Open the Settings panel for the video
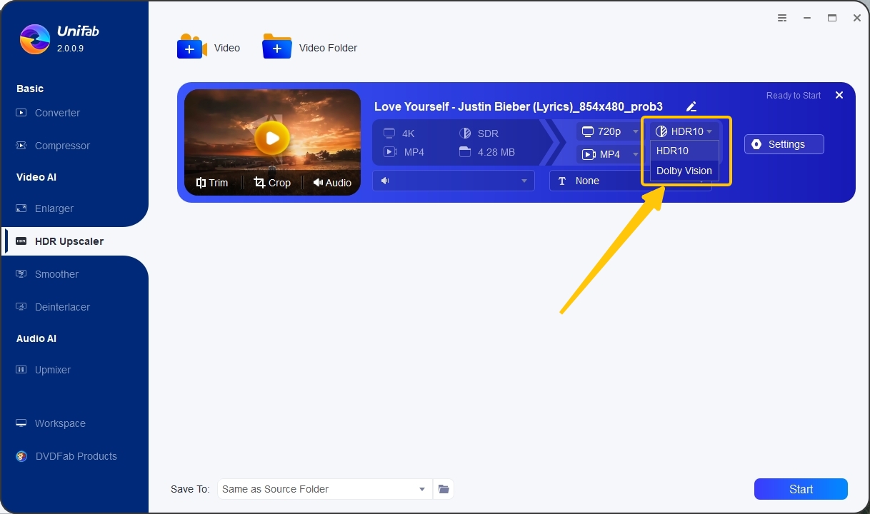The image size is (870, 514). [x=784, y=144]
